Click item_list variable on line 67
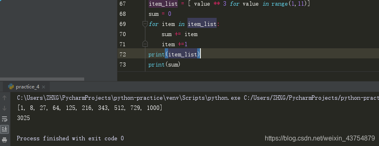Image resolution: width=379 pixels, height=146 pixels. [163, 4]
